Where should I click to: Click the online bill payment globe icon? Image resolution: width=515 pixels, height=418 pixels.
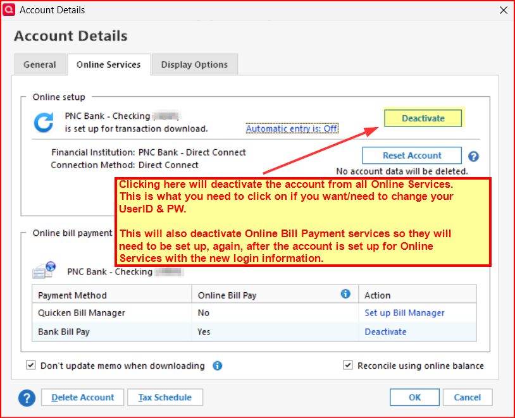pyautogui.click(x=44, y=270)
